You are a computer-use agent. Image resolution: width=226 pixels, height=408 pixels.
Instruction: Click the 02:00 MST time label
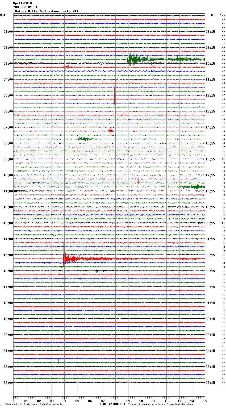[8, 48]
